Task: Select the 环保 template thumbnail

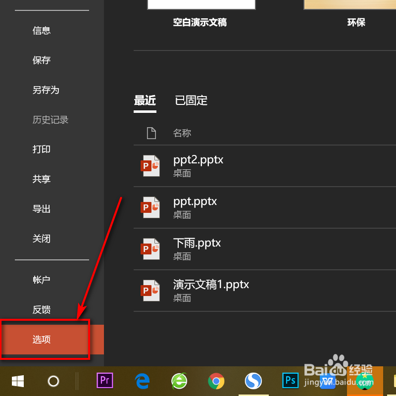Action: pos(350,4)
